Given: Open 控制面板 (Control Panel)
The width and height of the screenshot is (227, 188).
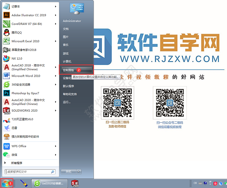Looking at the screenshot, I should [x=69, y=70].
